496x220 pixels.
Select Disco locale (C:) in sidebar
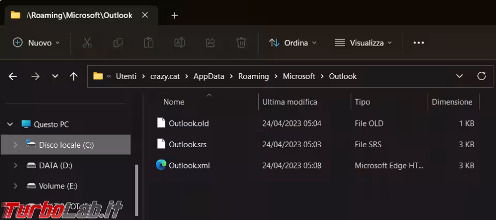click(67, 145)
